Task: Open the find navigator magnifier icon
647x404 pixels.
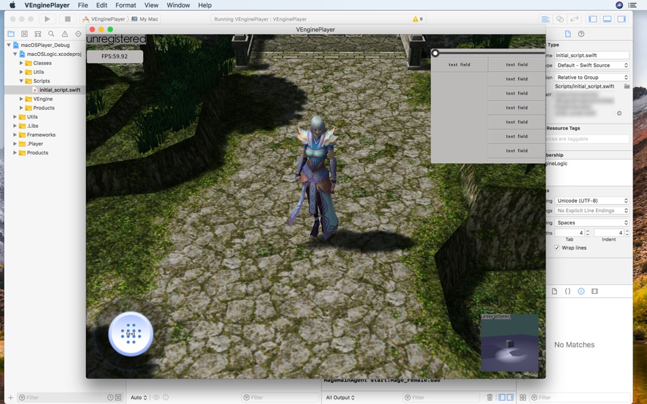Action: click(x=51, y=34)
